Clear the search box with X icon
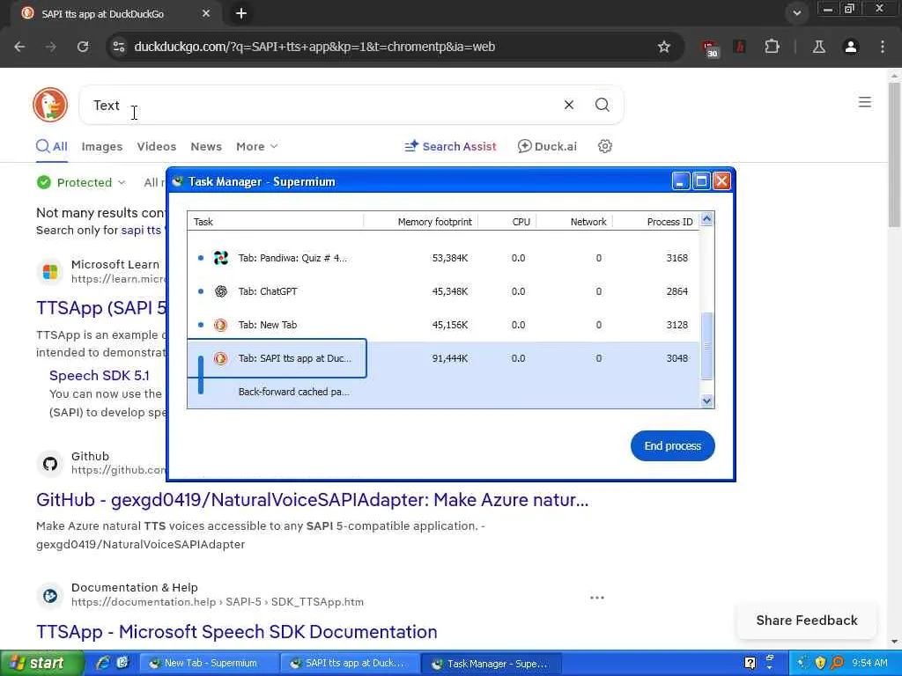The image size is (902, 676). pos(568,105)
